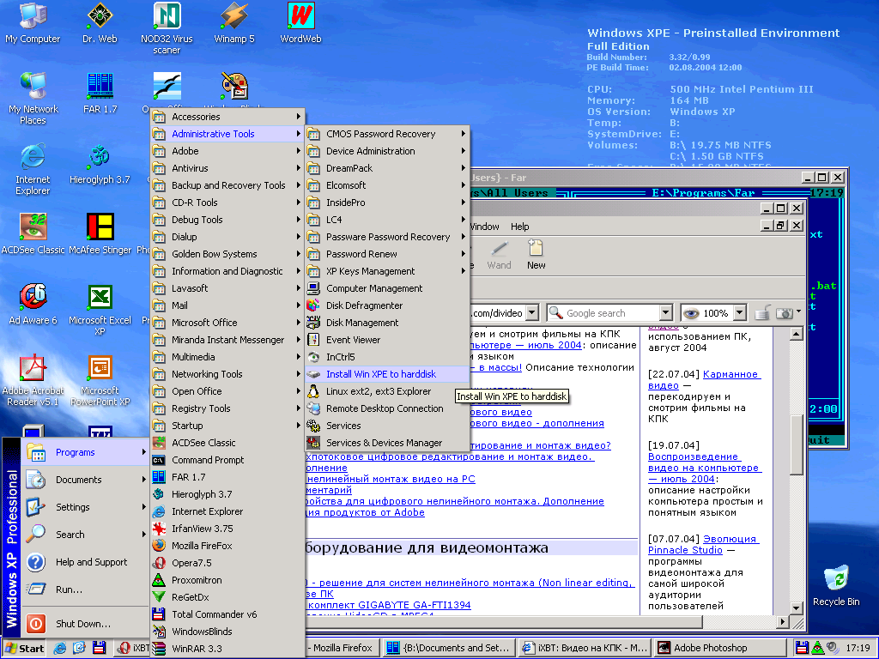
Task: Open Ad Aware 6 desktop icon
Action: click(x=33, y=297)
